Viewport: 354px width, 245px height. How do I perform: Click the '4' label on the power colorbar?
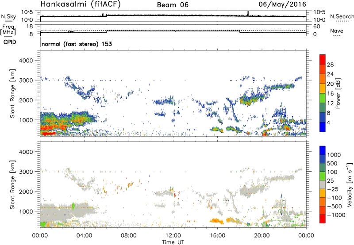(x=328, y=123)
